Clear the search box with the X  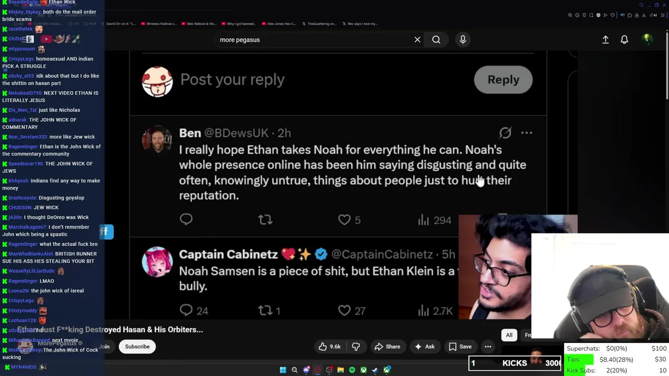[x=417, y=40]
